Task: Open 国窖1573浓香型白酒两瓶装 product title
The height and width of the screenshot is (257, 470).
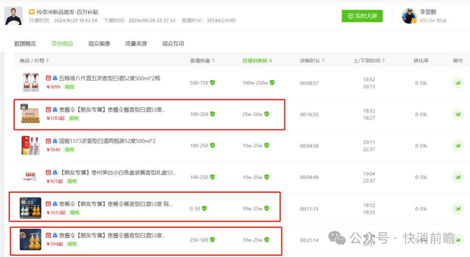Action: pos(107,141)
